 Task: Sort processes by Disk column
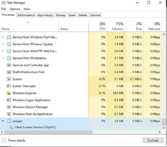(134, 26)
